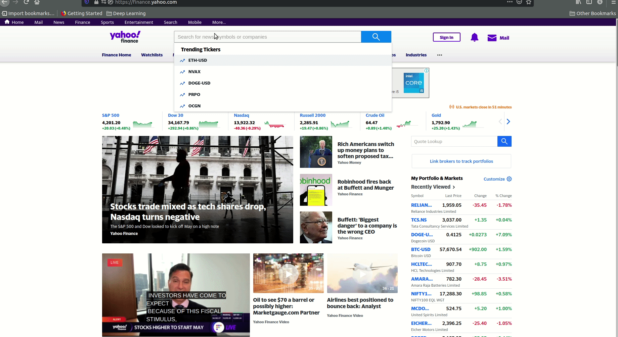Open the S&P 500 index link

tap(111, 115)
